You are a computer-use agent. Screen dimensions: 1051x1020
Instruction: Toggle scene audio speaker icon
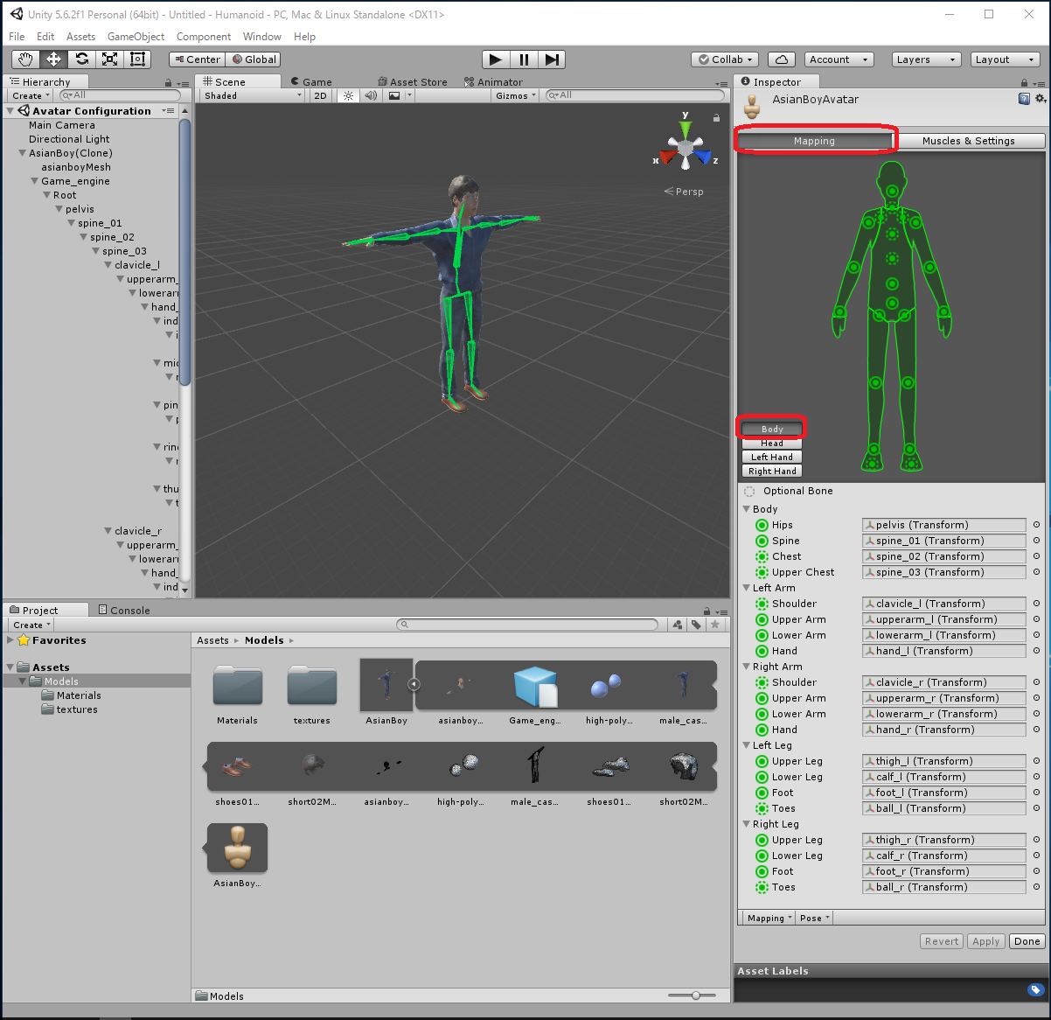pyautogui.click(x=371, y=96)
